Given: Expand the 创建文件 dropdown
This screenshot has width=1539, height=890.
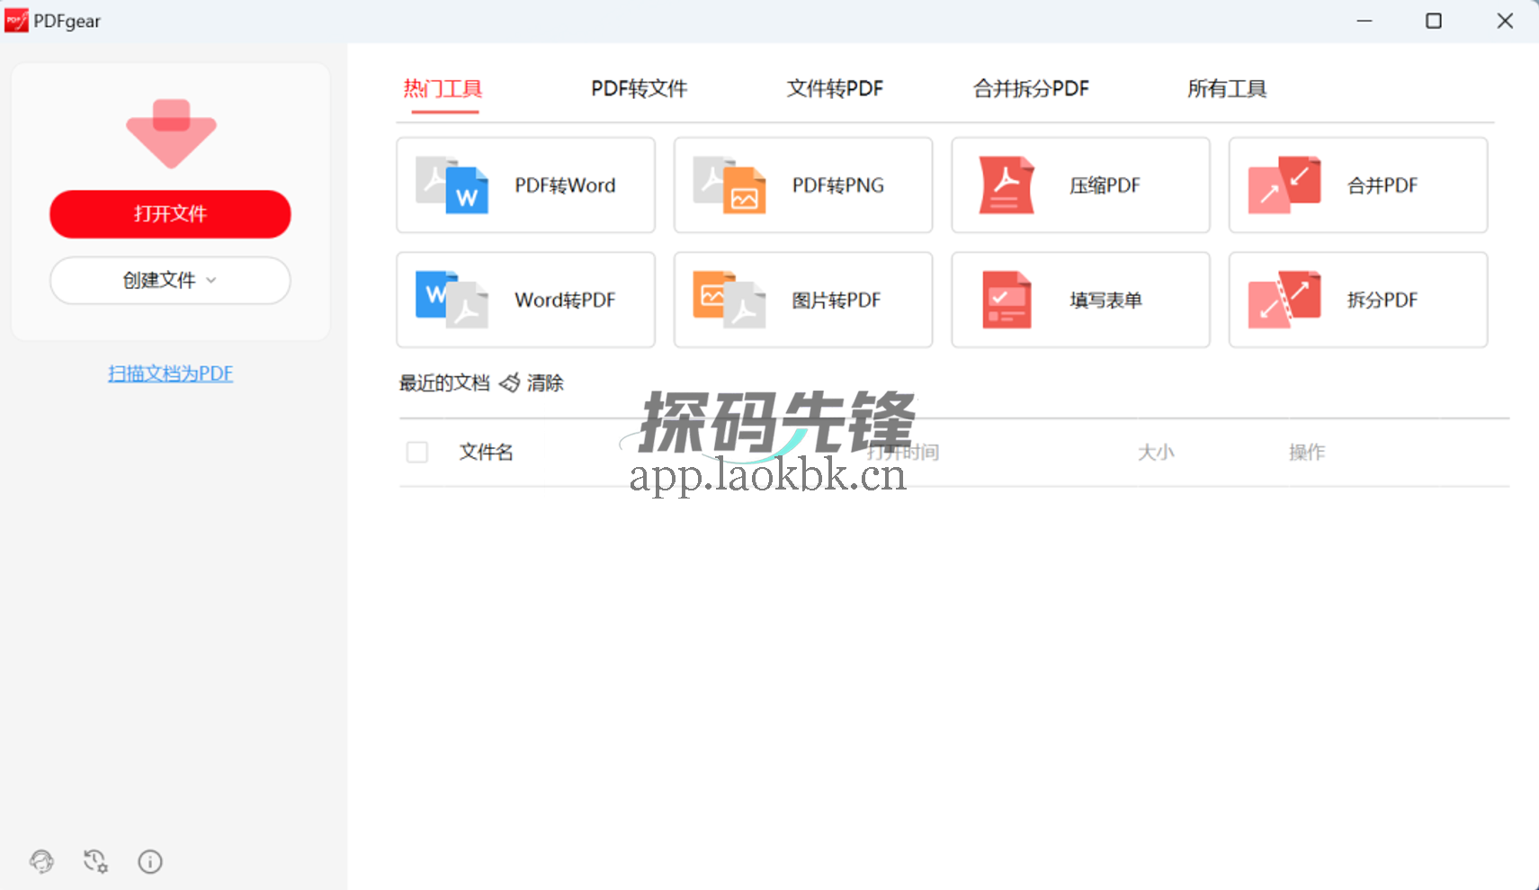Looking at the screenshot, I should click(x=169, y=280).
